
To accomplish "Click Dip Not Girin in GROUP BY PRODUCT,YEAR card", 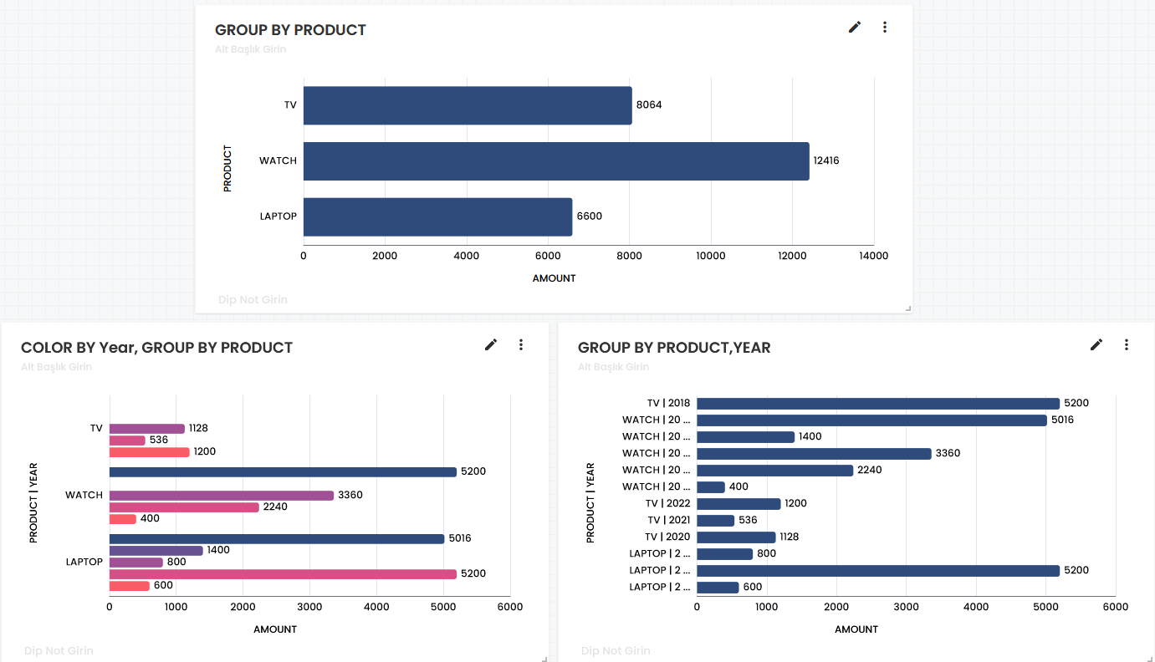I will (x=616, y=651).
